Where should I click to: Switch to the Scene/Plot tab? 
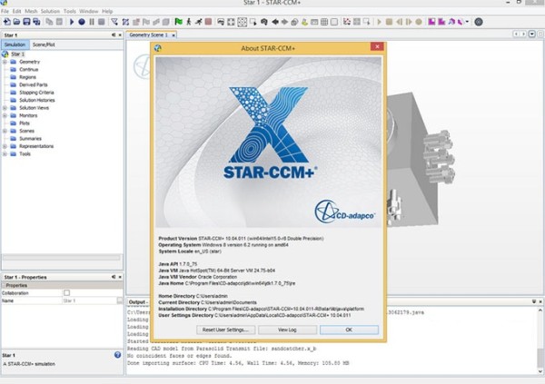pos(44,44)
